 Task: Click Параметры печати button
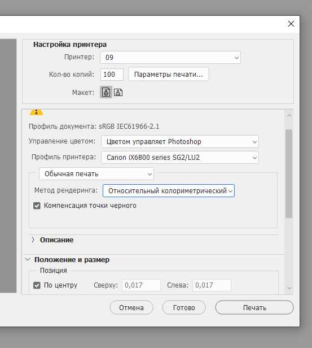pos(169,75)
